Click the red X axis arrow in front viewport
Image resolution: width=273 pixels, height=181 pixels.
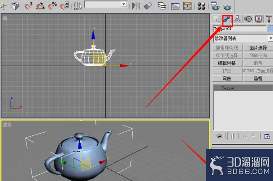click(x=125, y=66)
